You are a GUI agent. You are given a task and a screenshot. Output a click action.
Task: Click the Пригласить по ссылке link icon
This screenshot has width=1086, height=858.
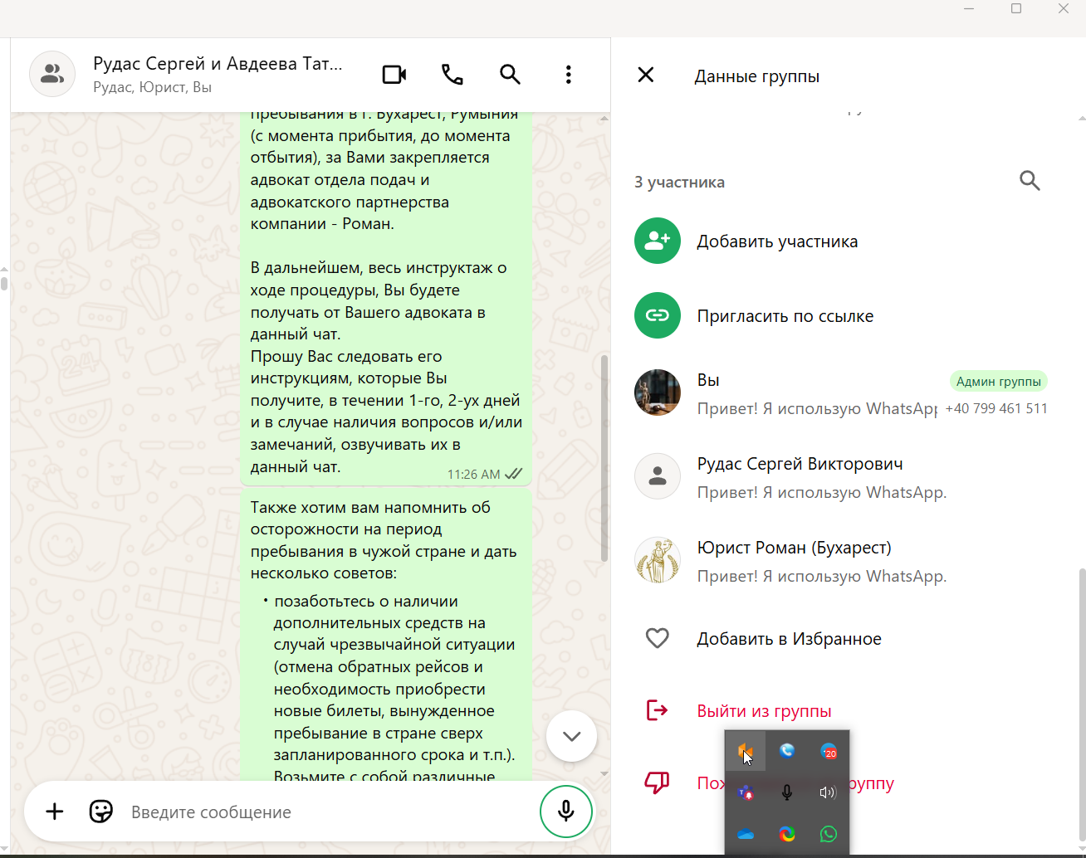click(658, 315)
